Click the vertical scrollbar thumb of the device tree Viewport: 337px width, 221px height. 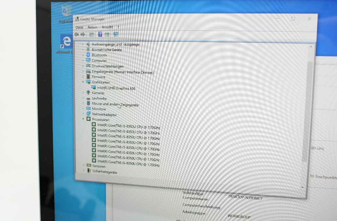coord(308,111)
